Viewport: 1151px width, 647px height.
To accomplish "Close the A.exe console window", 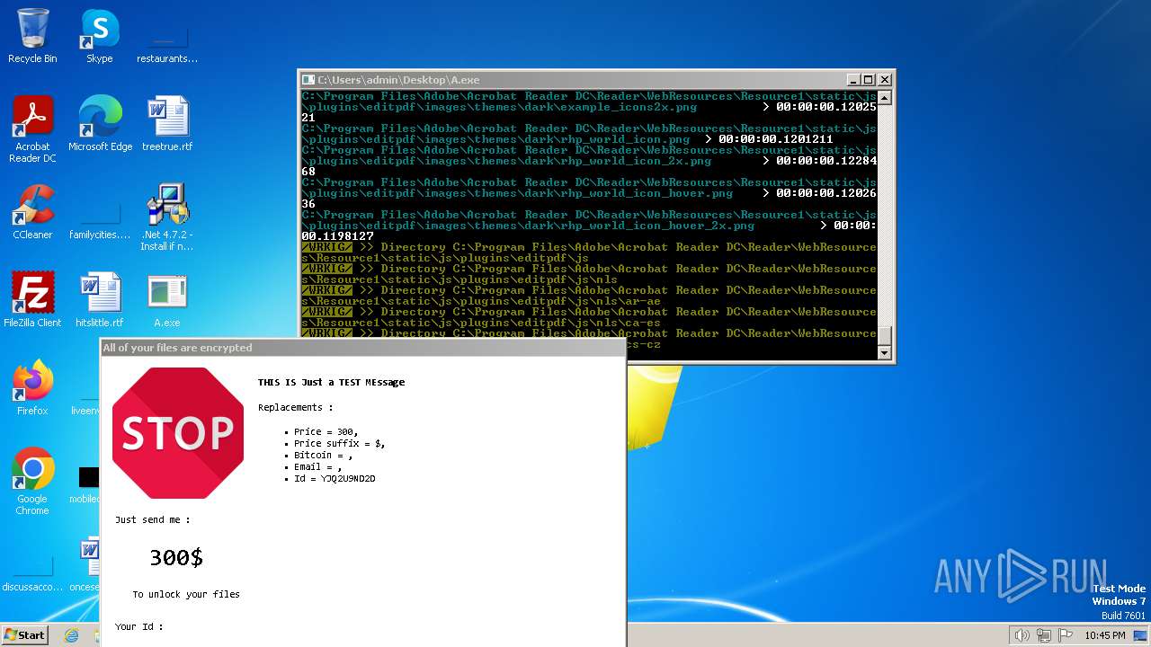I will point(884,80).
